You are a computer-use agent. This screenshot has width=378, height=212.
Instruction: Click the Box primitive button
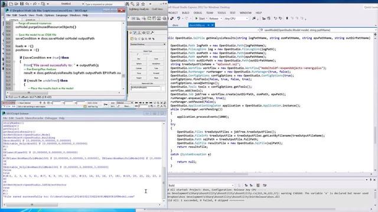139,59
